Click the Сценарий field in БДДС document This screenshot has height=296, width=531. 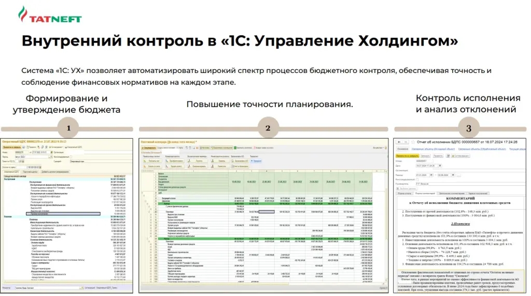point(101,161)
